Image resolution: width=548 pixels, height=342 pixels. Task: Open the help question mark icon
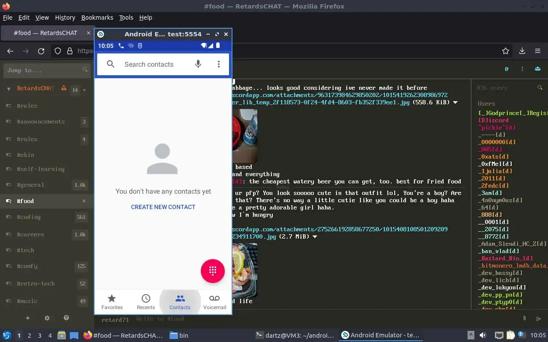point(66,318)
